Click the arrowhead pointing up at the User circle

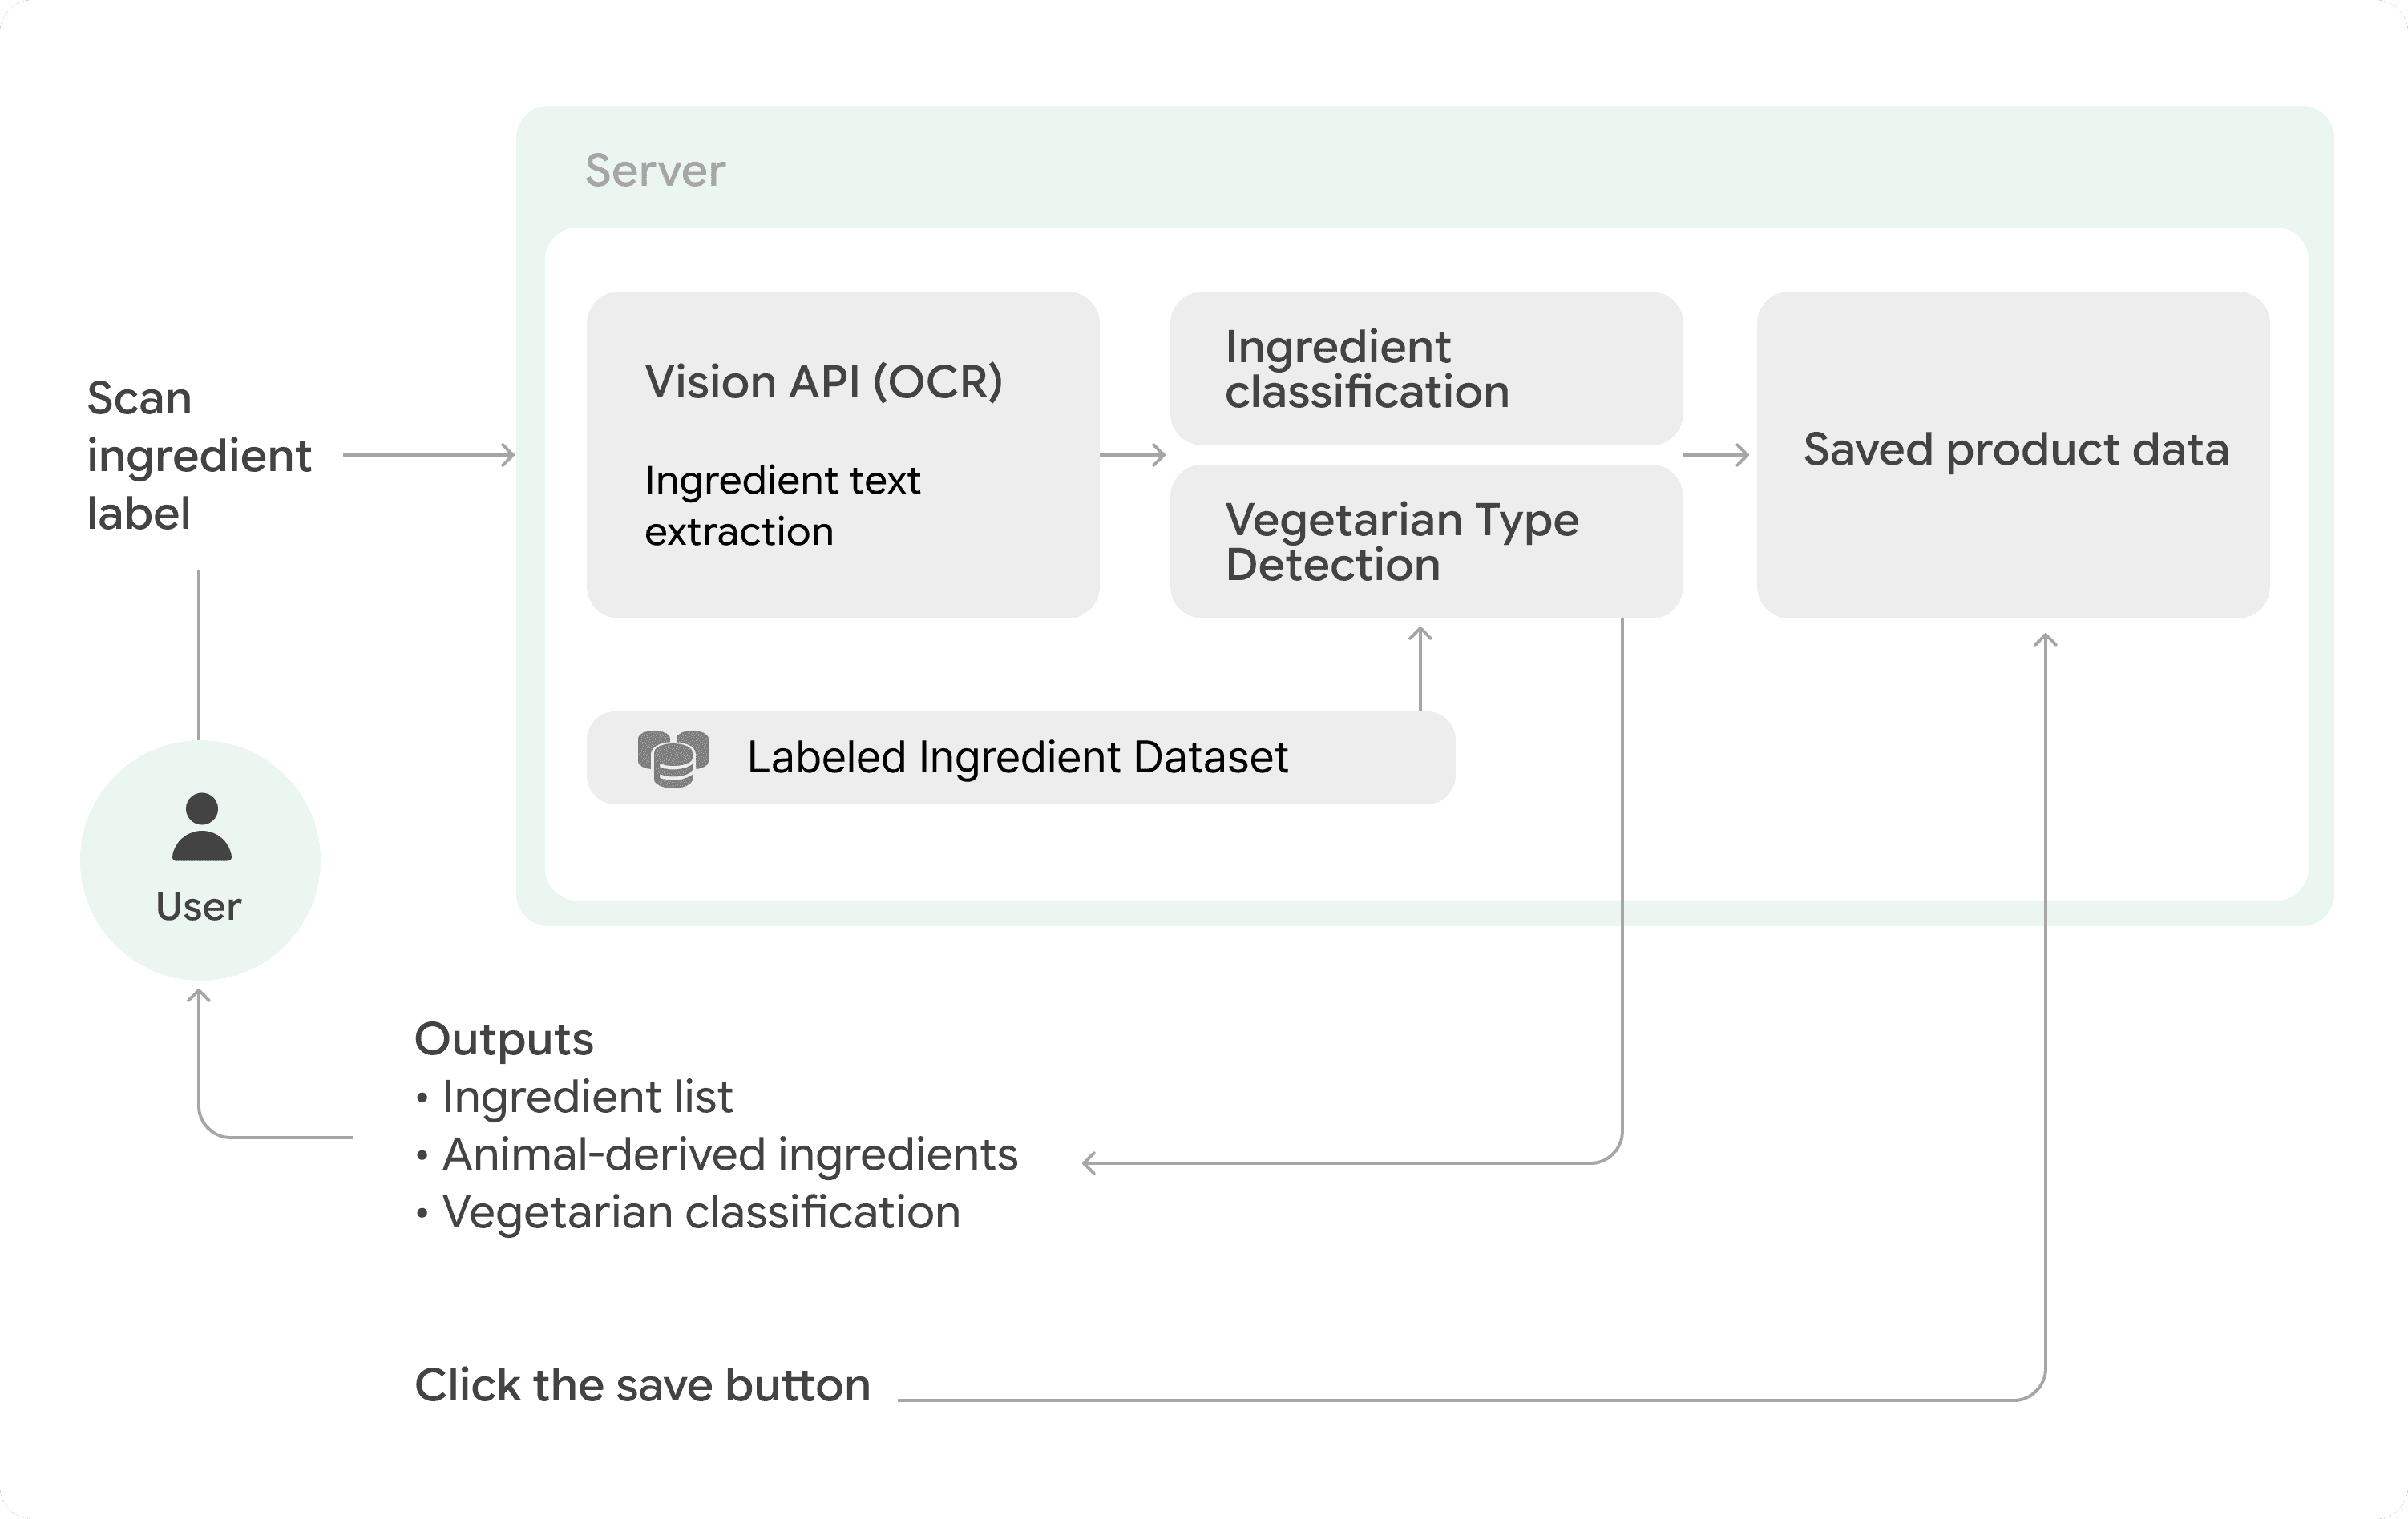[199, 997]
